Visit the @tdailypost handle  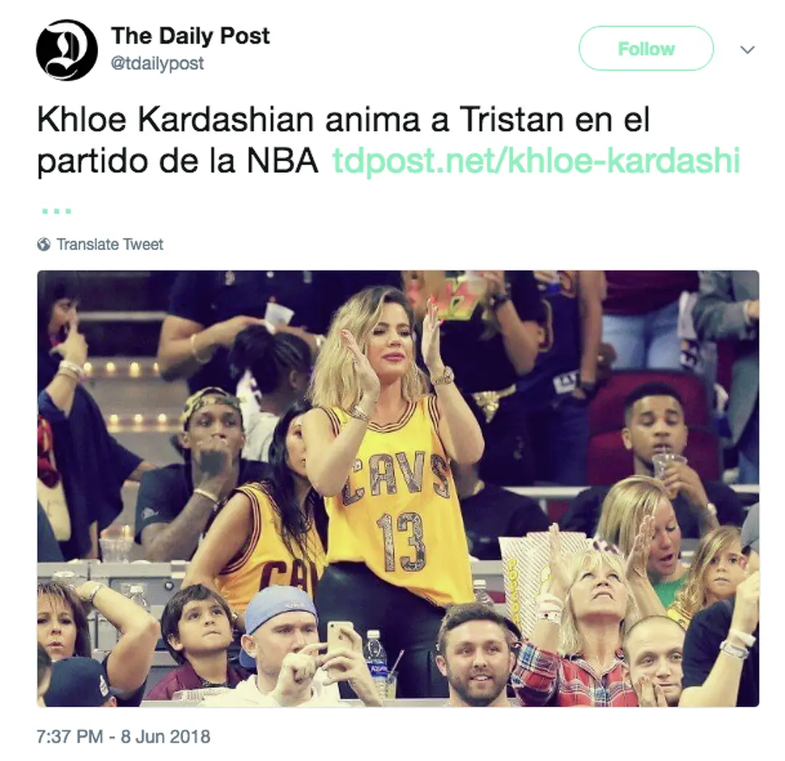pos(157,63)
